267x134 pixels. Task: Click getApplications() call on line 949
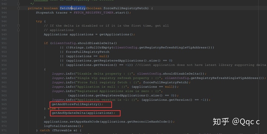tap(116, 34)
